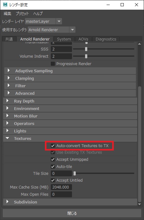
Task: Toggle the Accept Untiled checkbox
Action: [53, 180]
